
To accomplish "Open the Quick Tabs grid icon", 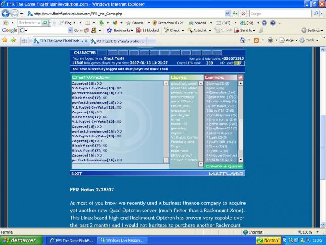I will (x=24, y=41).
